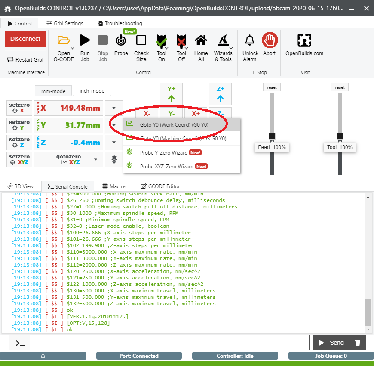
Task: Open Wizards & Tools
Action: point(223,49)
